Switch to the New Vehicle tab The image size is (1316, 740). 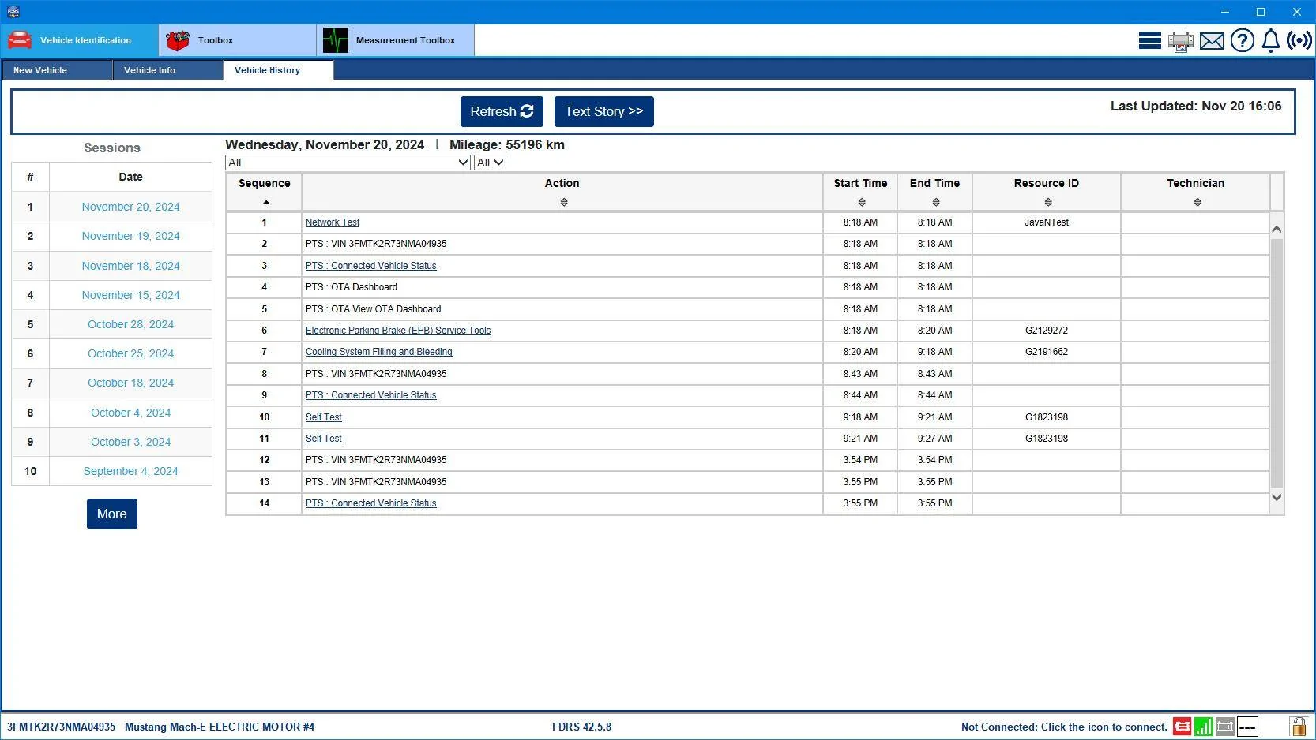click(x=57, y=70)
